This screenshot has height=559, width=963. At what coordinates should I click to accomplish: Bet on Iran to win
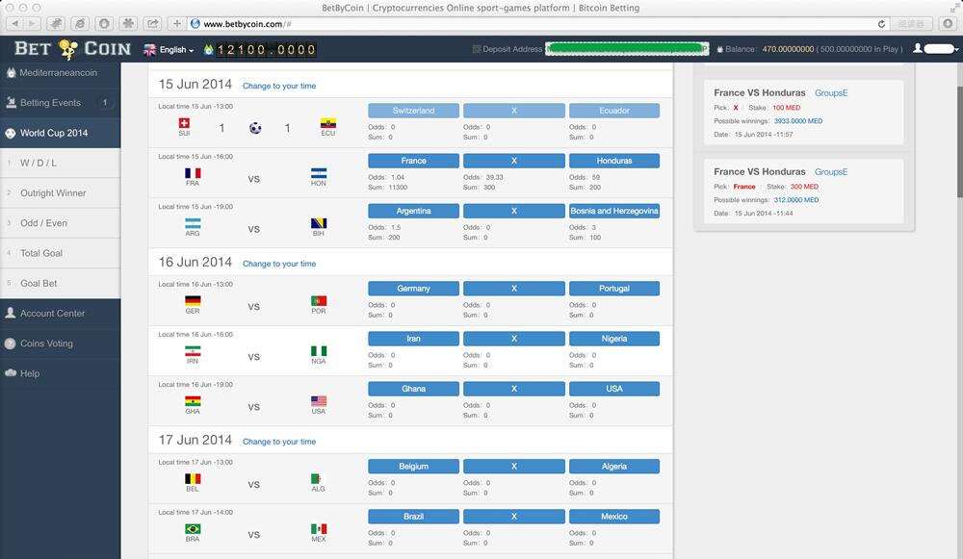(413, 339)
